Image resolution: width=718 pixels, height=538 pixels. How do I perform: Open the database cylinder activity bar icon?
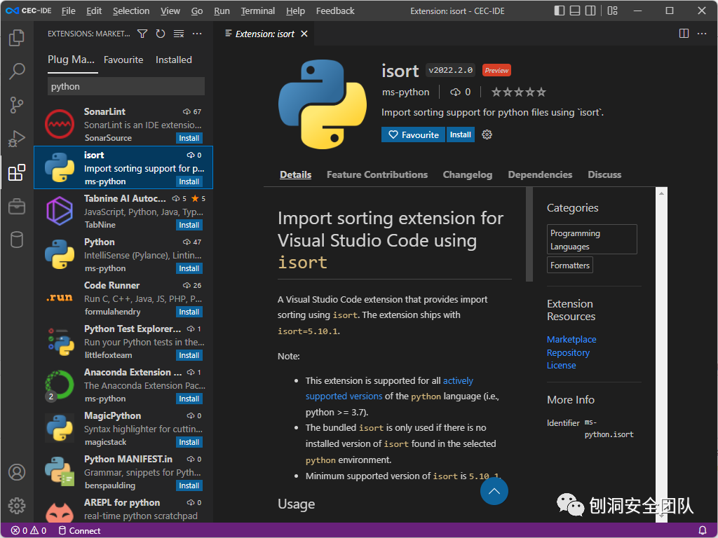pos(17,240)
